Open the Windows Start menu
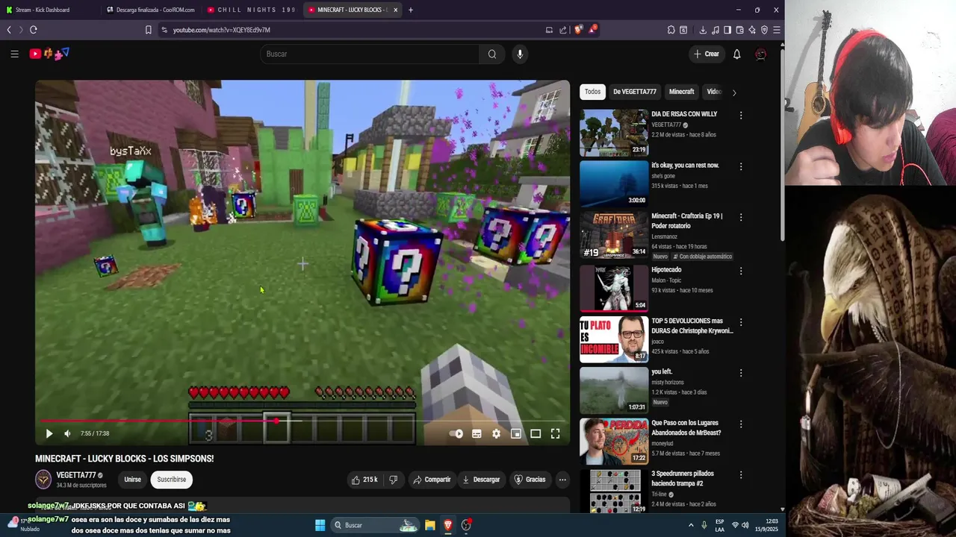The image size is (956, 537). (x=320, y=525)
